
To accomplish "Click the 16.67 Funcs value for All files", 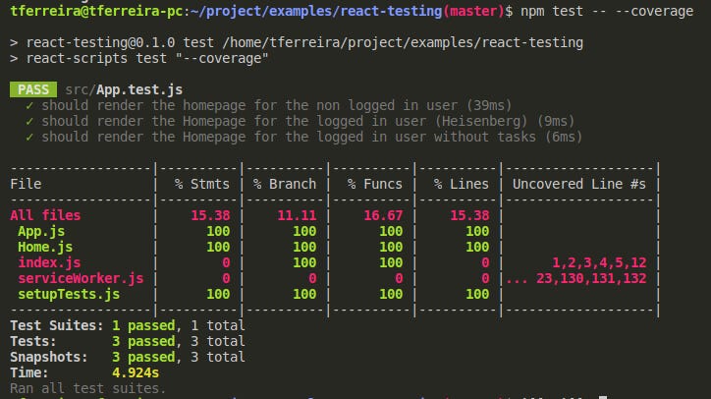I will (383, 215).
